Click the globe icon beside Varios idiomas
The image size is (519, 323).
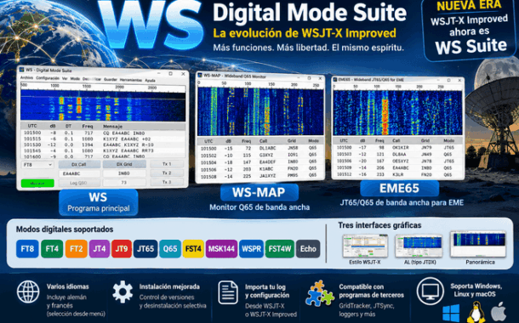pyautogui.click(x=28, y=292)
